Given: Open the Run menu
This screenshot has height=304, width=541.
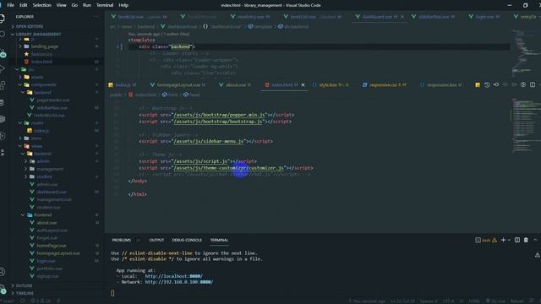Looking at the screenshot, I should (87, 5).
